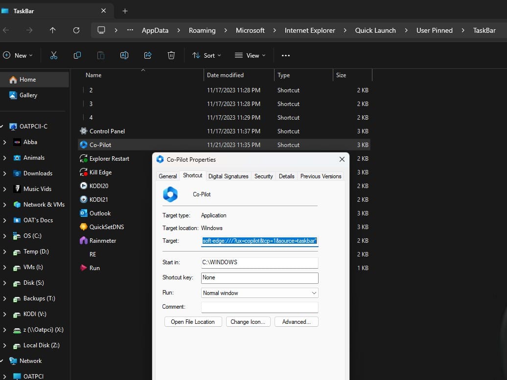507x380 pixels.
Task: Click the large Co-Pilot icon in Properties dialog
Action: pos(170,194)
